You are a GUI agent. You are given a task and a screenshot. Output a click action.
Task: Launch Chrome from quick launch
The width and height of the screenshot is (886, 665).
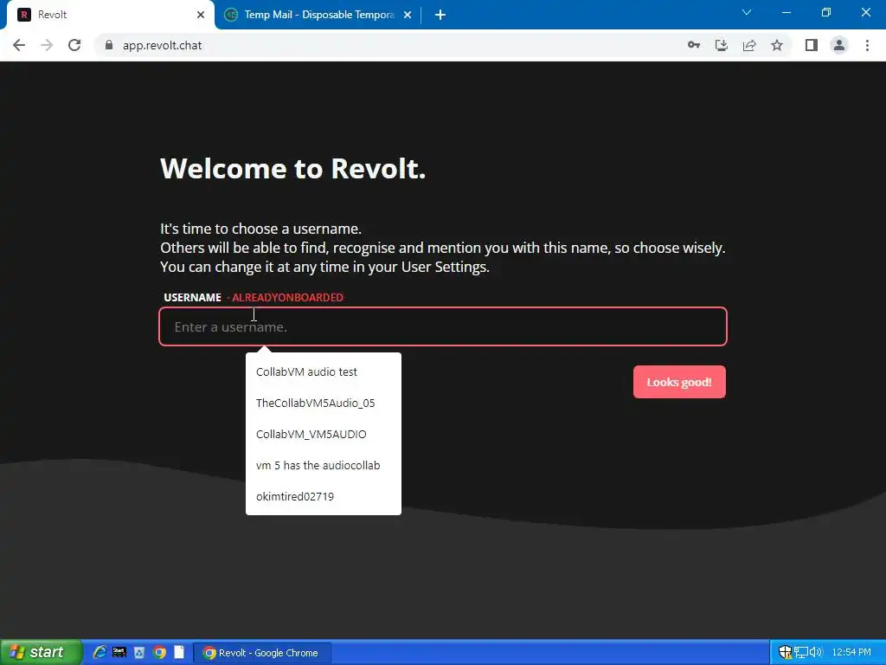pyautogui.click(x=160, y=653)
